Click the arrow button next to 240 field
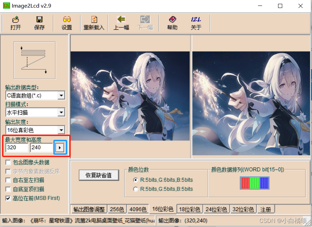 pyautogui.click(x=60, y=147)
